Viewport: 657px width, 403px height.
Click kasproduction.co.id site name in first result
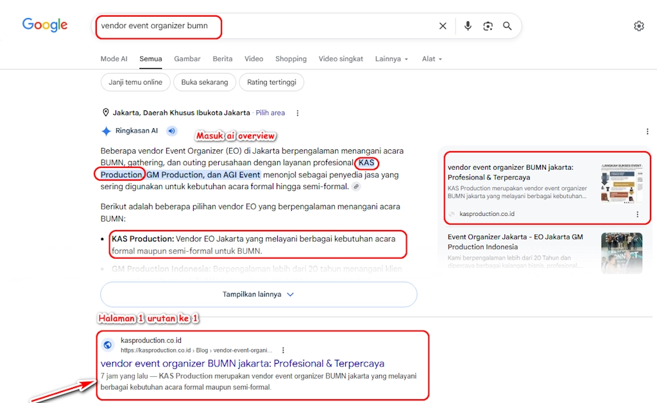pos(151,340)
